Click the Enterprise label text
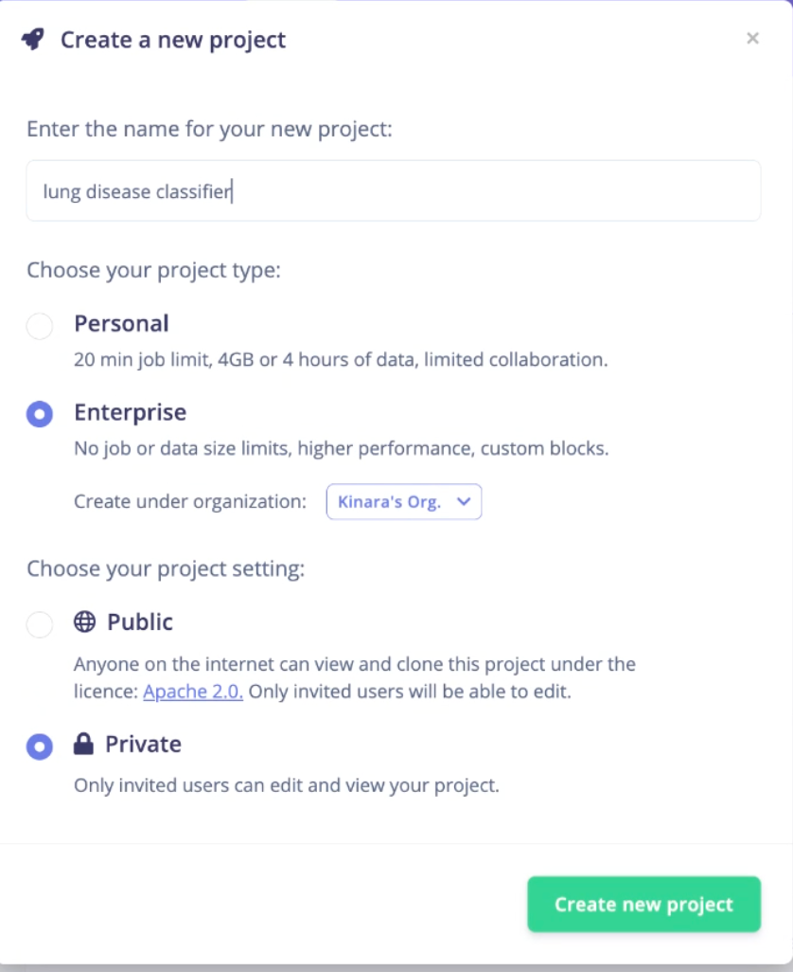 tap(130, 412)
